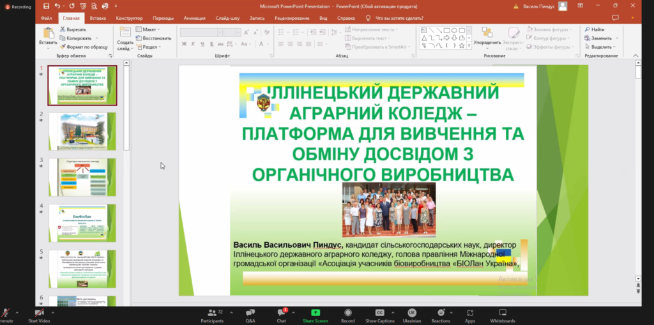Click the Save icon in the quick access toolbar
Viewport: 654px width, 325px height.
(x=45, y=5)
